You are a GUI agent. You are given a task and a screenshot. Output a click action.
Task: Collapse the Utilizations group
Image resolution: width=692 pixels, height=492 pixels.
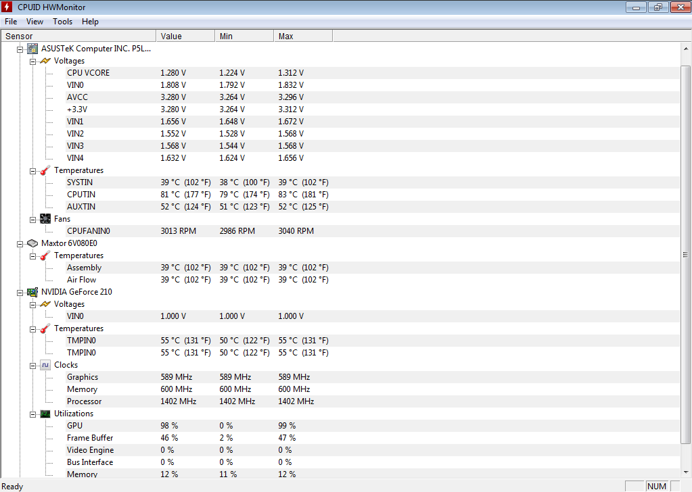pyautogui.click(x=32, y=414)
